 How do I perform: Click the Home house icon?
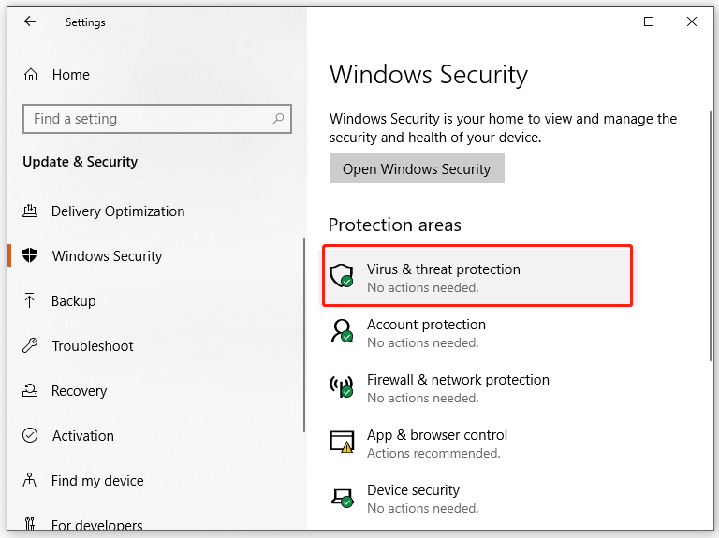[31, 75]
